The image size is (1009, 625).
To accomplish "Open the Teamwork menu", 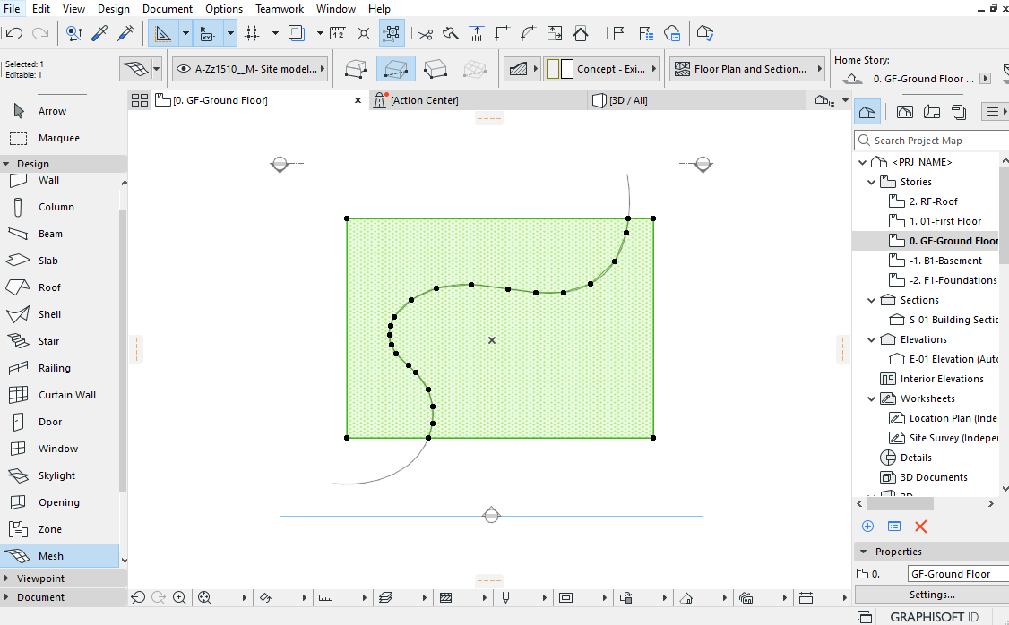I will click(x=279, y=8).
